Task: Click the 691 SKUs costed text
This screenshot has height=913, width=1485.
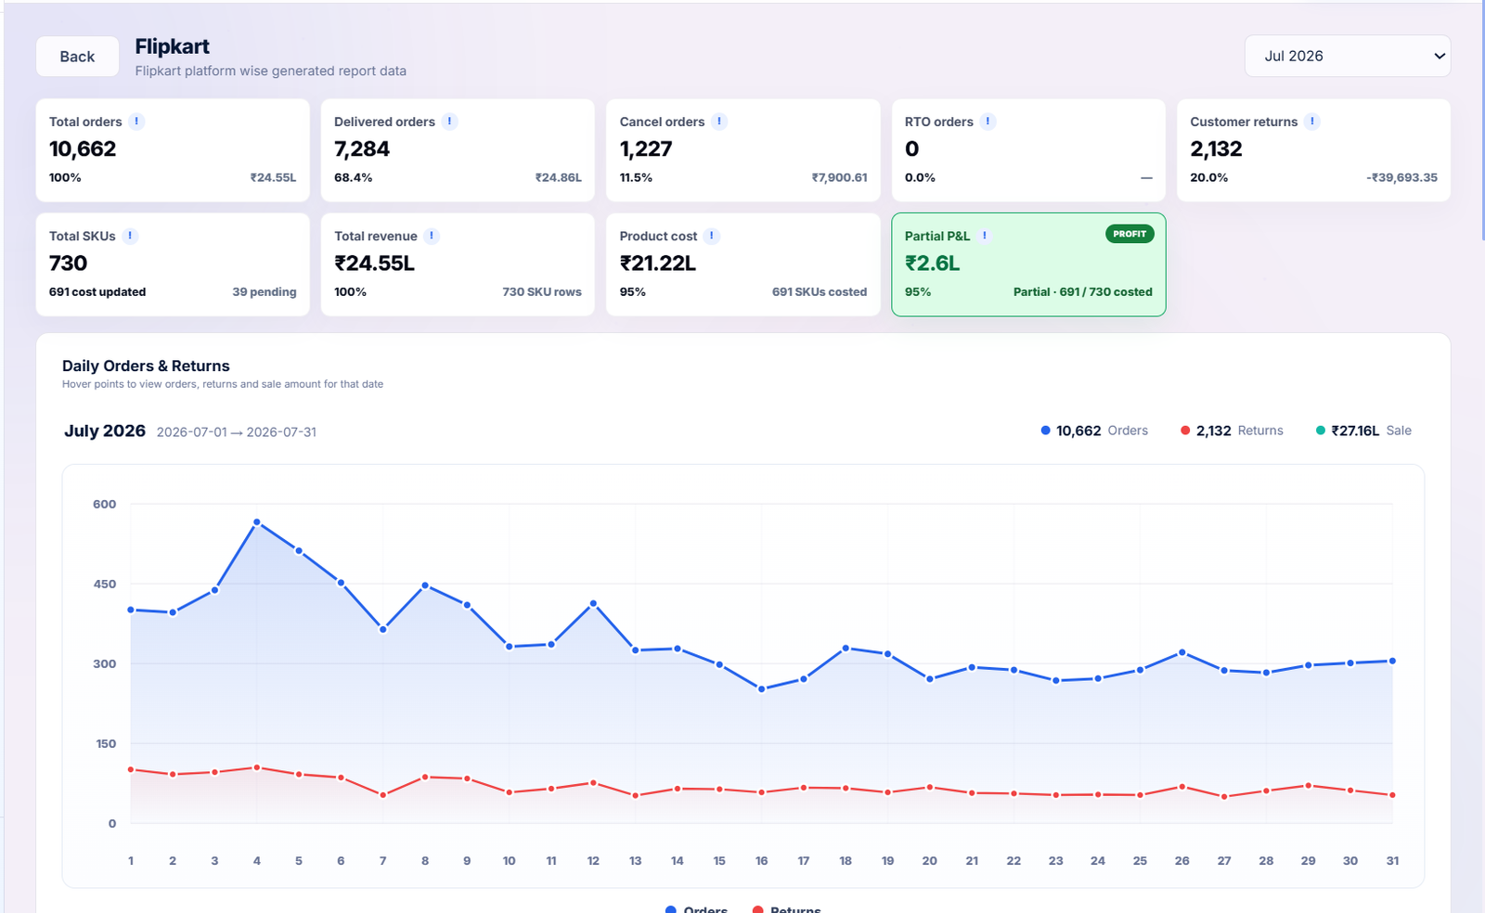Action: tap(820, 292)
